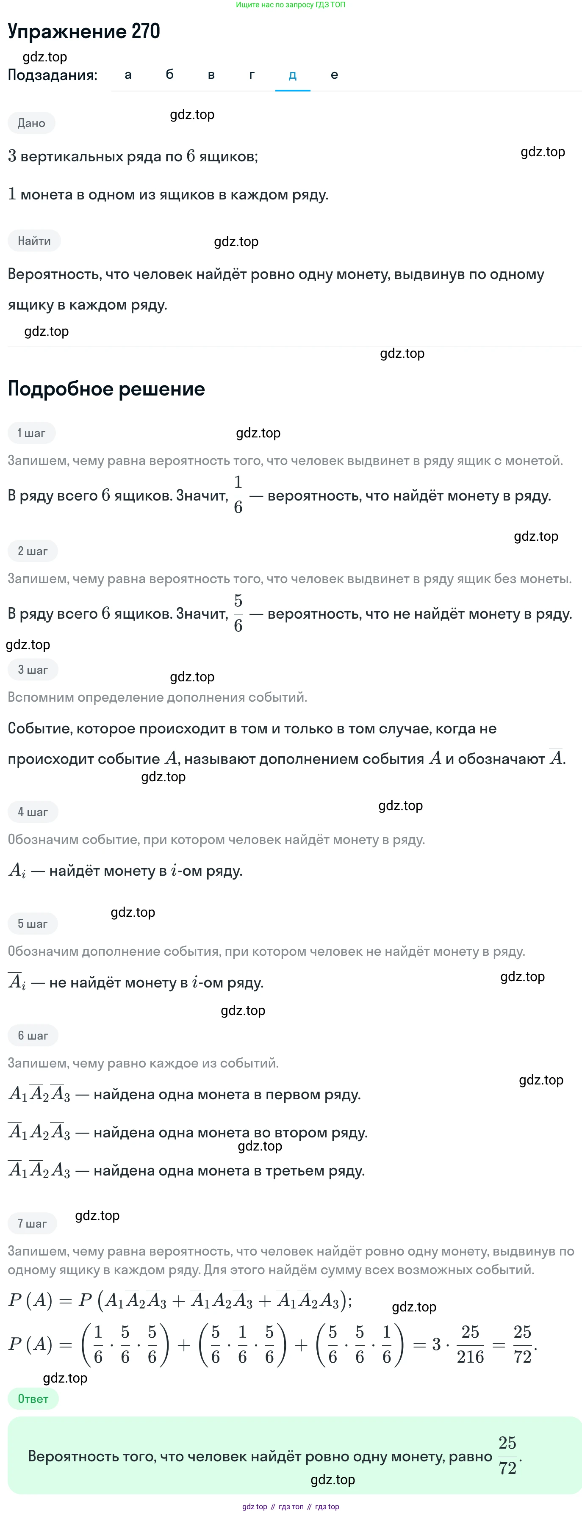
Task: Switch to subtask tab е
Action: click(334, 75)
